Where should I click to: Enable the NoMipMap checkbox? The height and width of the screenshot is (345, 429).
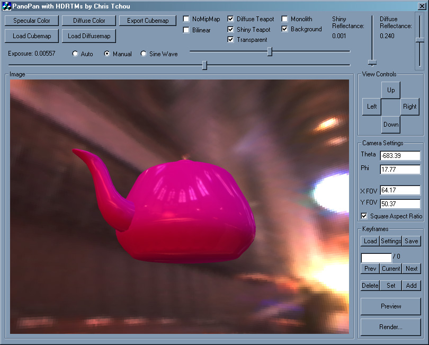point(186,19)
